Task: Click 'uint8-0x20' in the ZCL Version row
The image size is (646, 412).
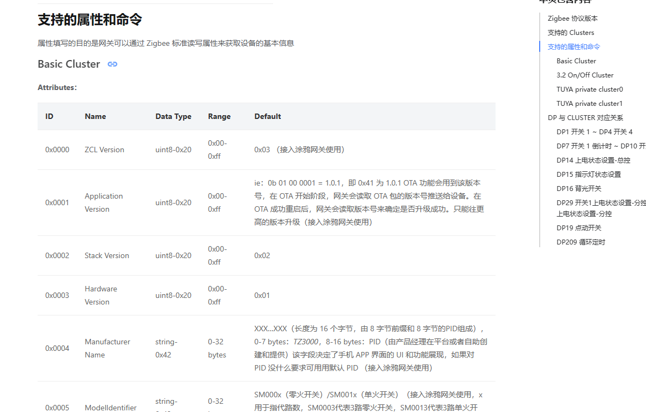Action: pyautogui.click(x=173, y=150)
